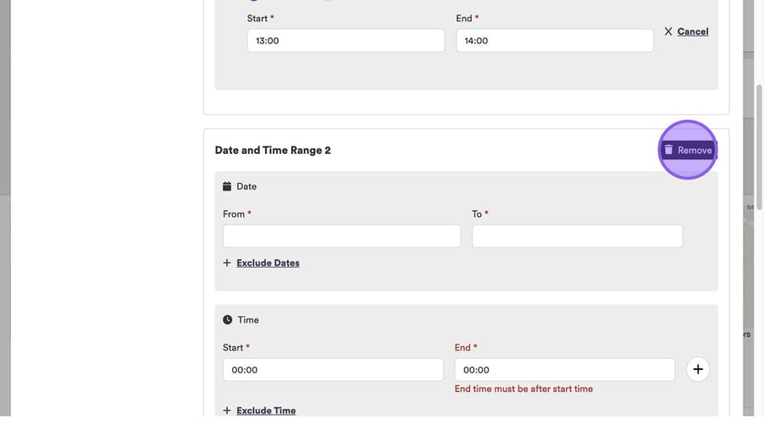The width and height of the screenshot is (764, 427).
Task: Click the Start field showing 13:00
Action: (x=346, y=41)
